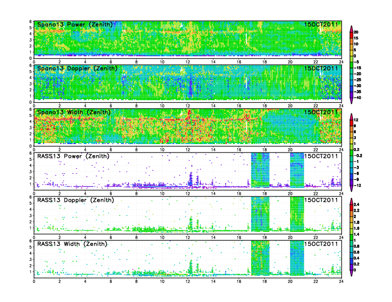This screenshot has height=302, width=392.
Task: Click '15OCT2011' date in Spano13 Power panel
Action: pos(321,24)
